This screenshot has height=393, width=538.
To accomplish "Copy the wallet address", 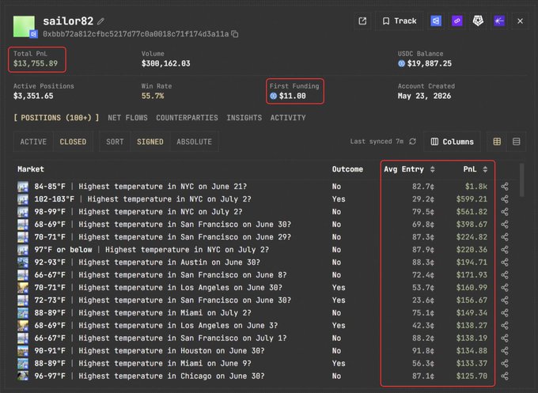I will coord(235,34).
